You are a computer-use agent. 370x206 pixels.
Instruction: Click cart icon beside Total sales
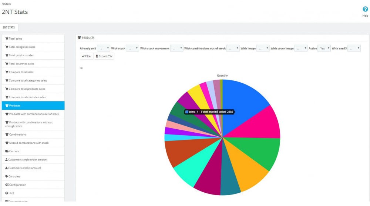(7, 39)
